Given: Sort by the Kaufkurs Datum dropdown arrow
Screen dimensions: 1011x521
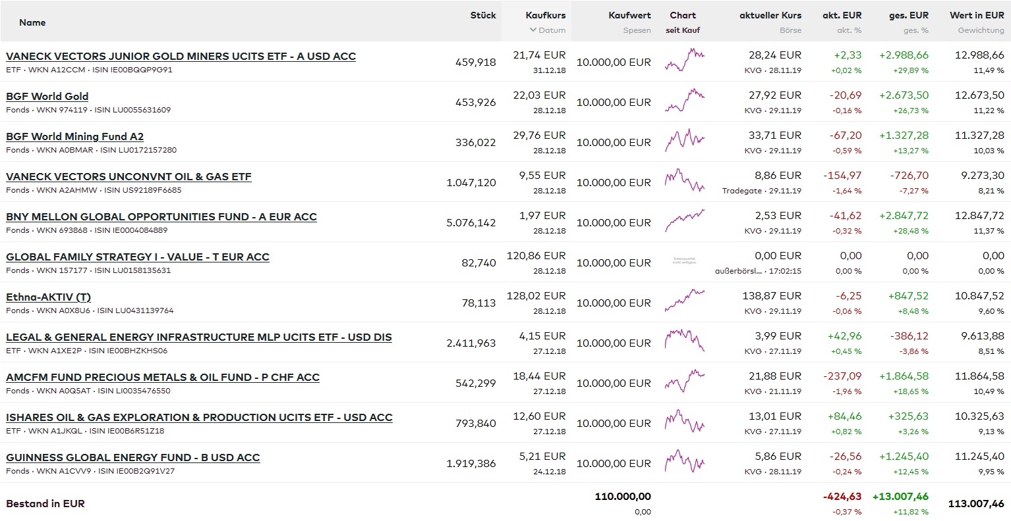Looking at the screenshot, I should pos(533,30).
